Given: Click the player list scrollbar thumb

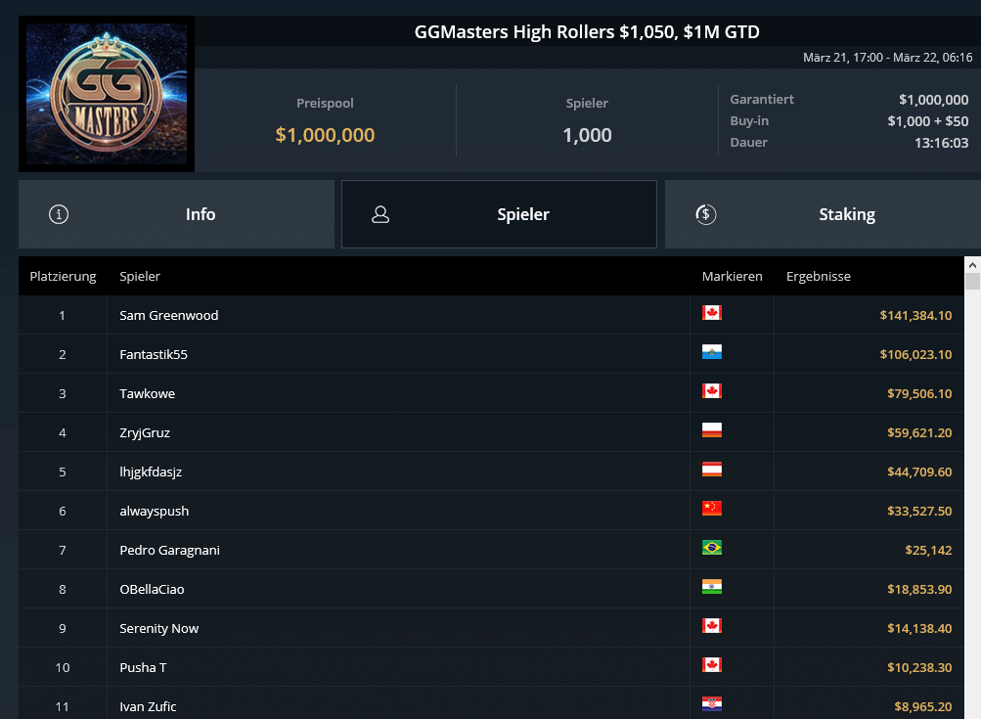Looking at the screenshot, I should point(972,281).
